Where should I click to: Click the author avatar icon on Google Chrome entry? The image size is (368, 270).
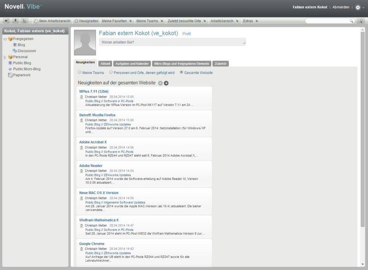tap(81, 249)
